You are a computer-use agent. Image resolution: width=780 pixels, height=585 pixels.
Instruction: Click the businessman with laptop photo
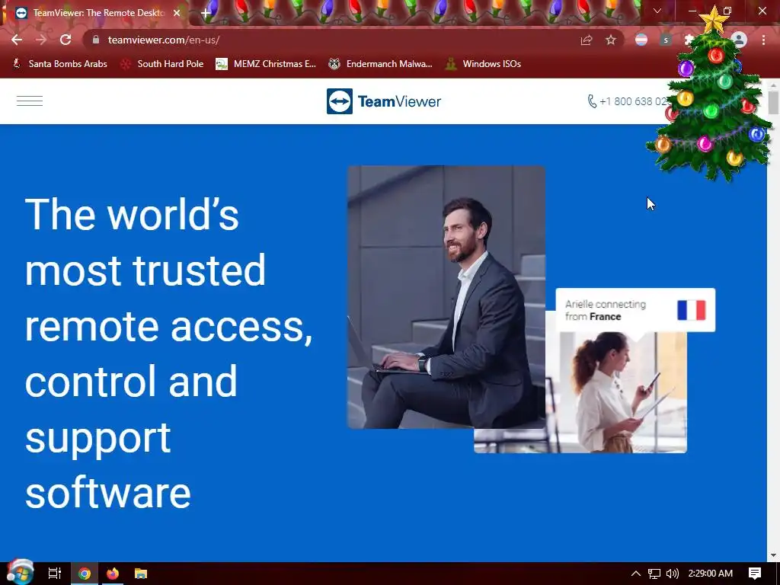point(446,297)
